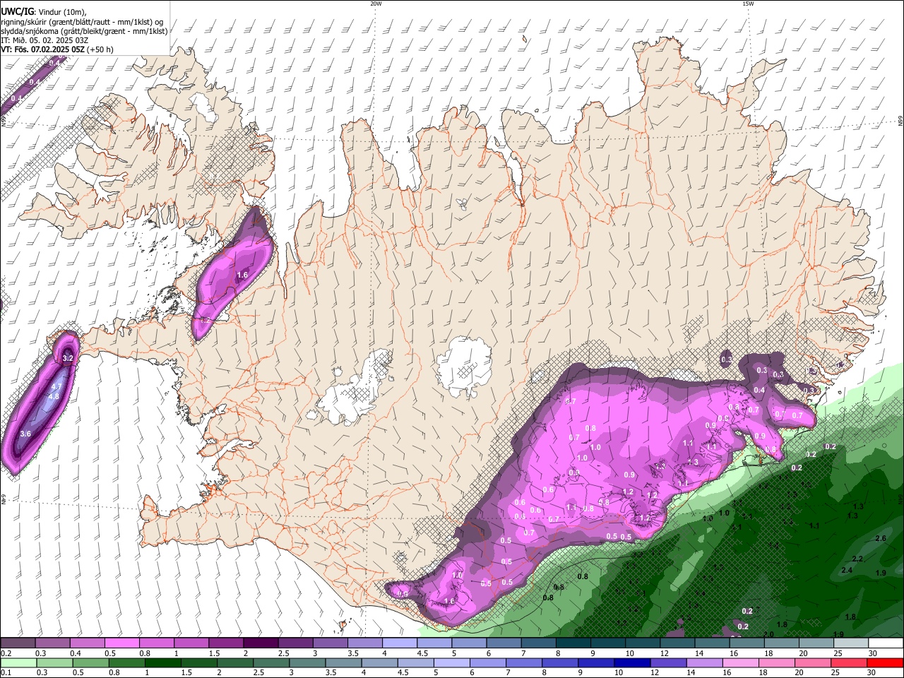
Task: Click the valid time 'VT: Fös. 07.02.2025 05Z (+50 h)'
Action: click(58, 49)
